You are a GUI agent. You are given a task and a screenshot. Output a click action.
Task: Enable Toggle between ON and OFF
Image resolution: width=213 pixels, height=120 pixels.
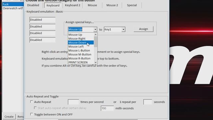tap(32, 114)
